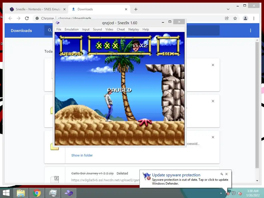Viewport: 264px width, 198px height.
Task: Open the Chrome profile avatar
Action: coord(245,18)
